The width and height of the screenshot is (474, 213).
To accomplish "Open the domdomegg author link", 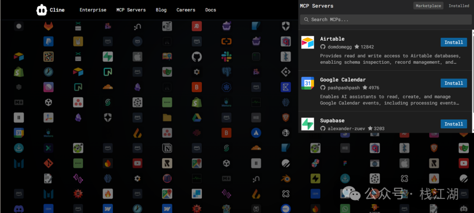I will pyautogui.click(x=340, y=47).
